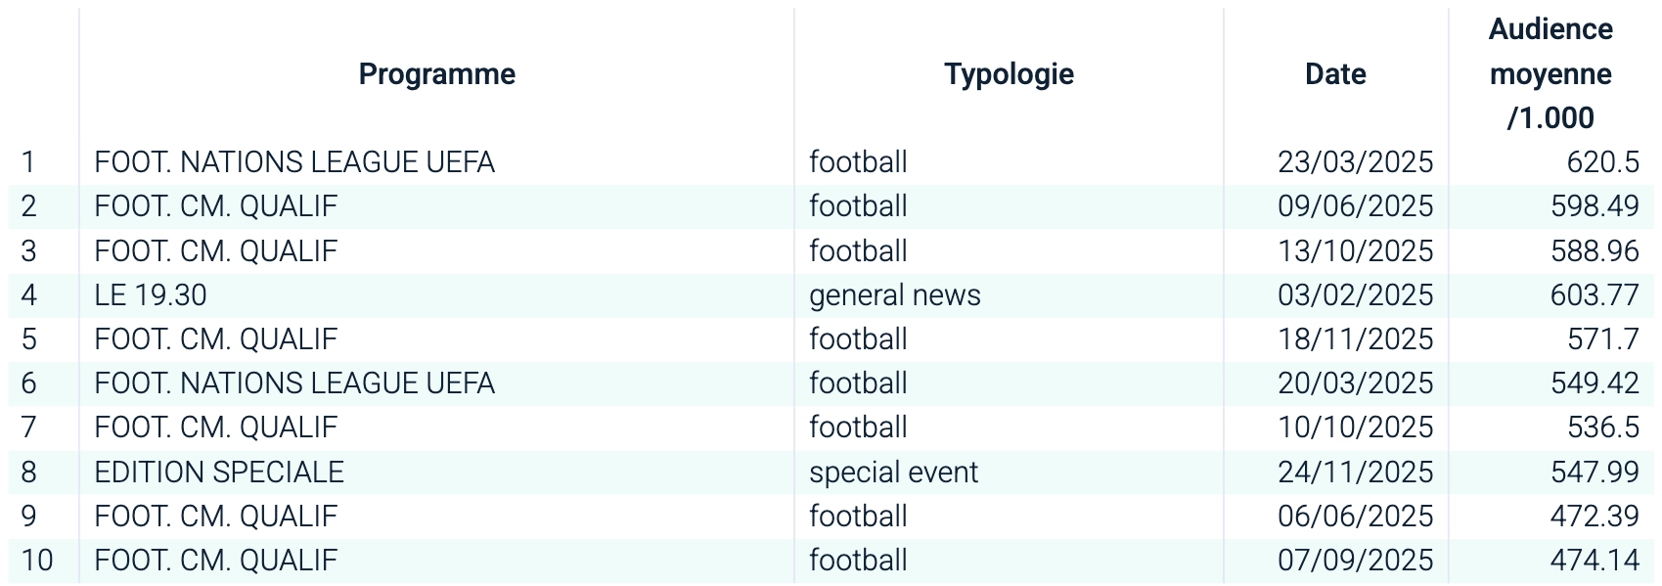Click the general news typology cell
The height and width of the screenshot is (586, 1662).
[894, 295]
